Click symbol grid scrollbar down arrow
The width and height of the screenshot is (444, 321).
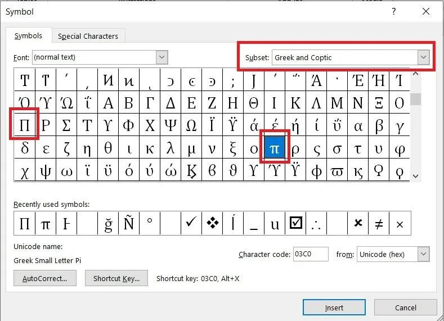[416, 176]
